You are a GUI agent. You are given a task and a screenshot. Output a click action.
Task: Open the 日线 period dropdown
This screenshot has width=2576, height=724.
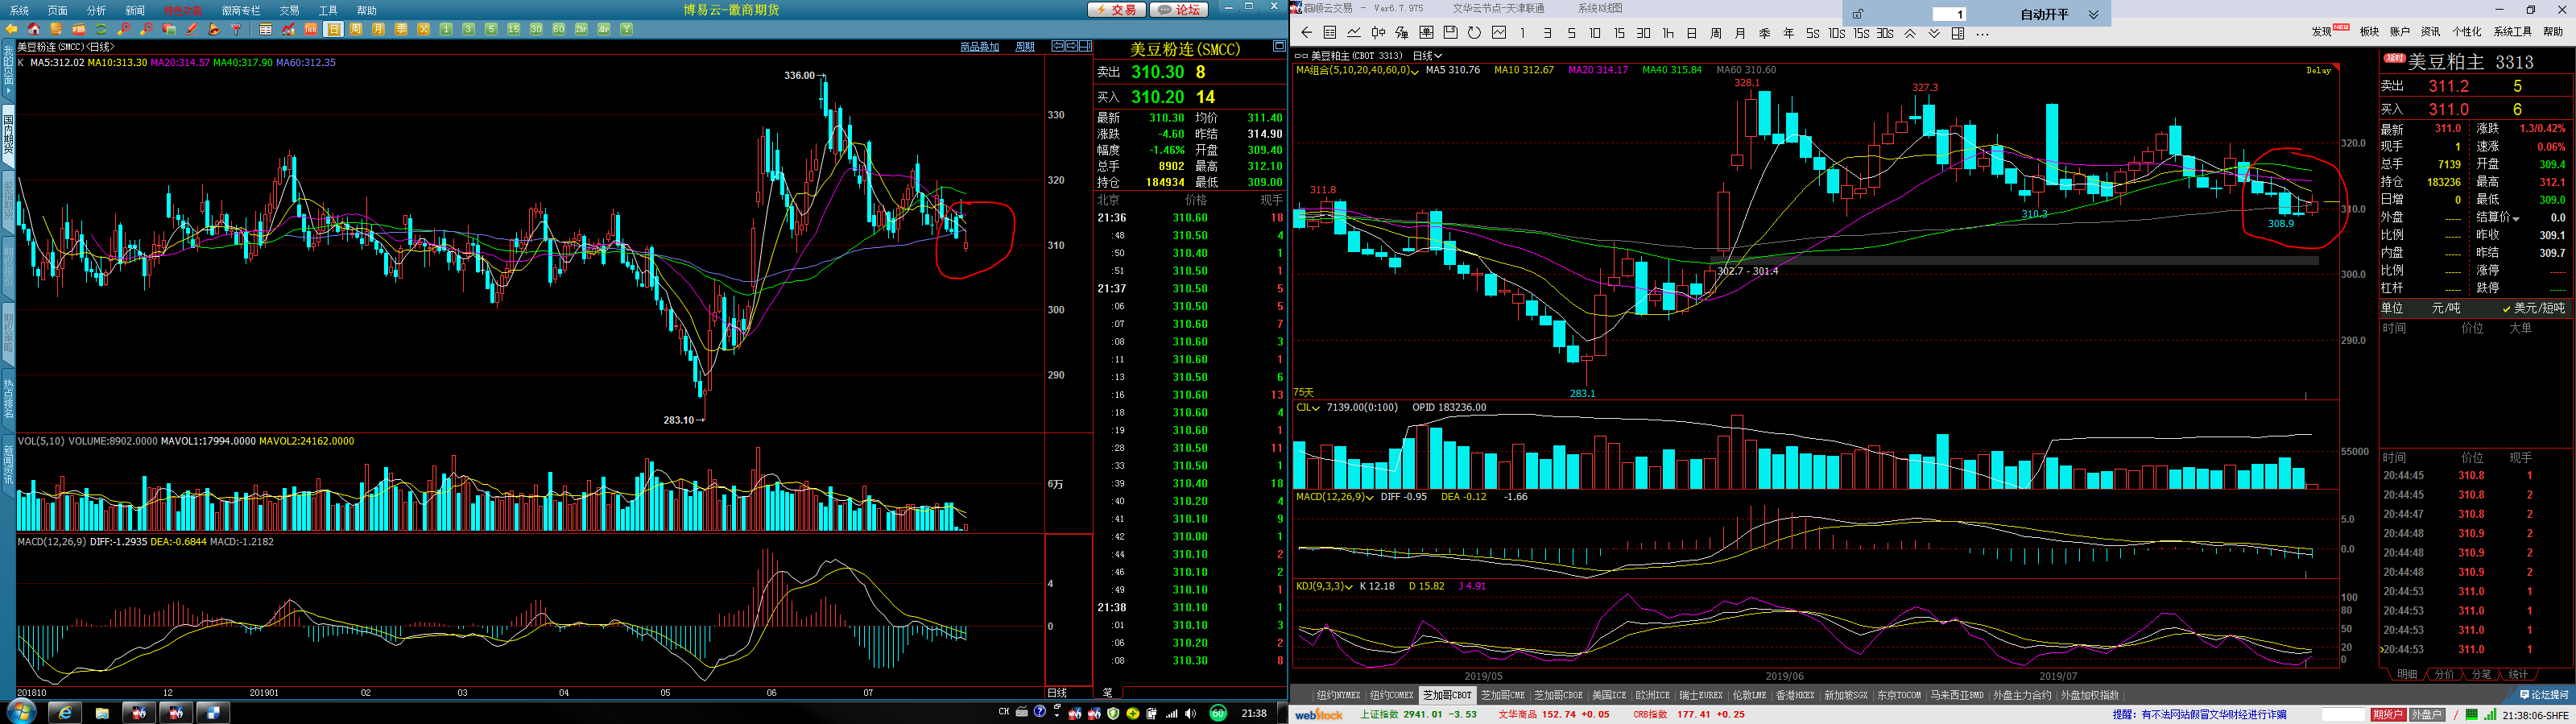[1427, 56]
